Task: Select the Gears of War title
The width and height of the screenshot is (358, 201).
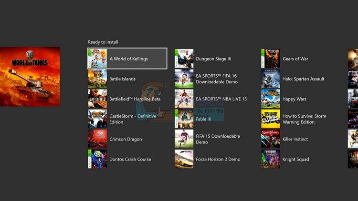Action: [295, 59]
